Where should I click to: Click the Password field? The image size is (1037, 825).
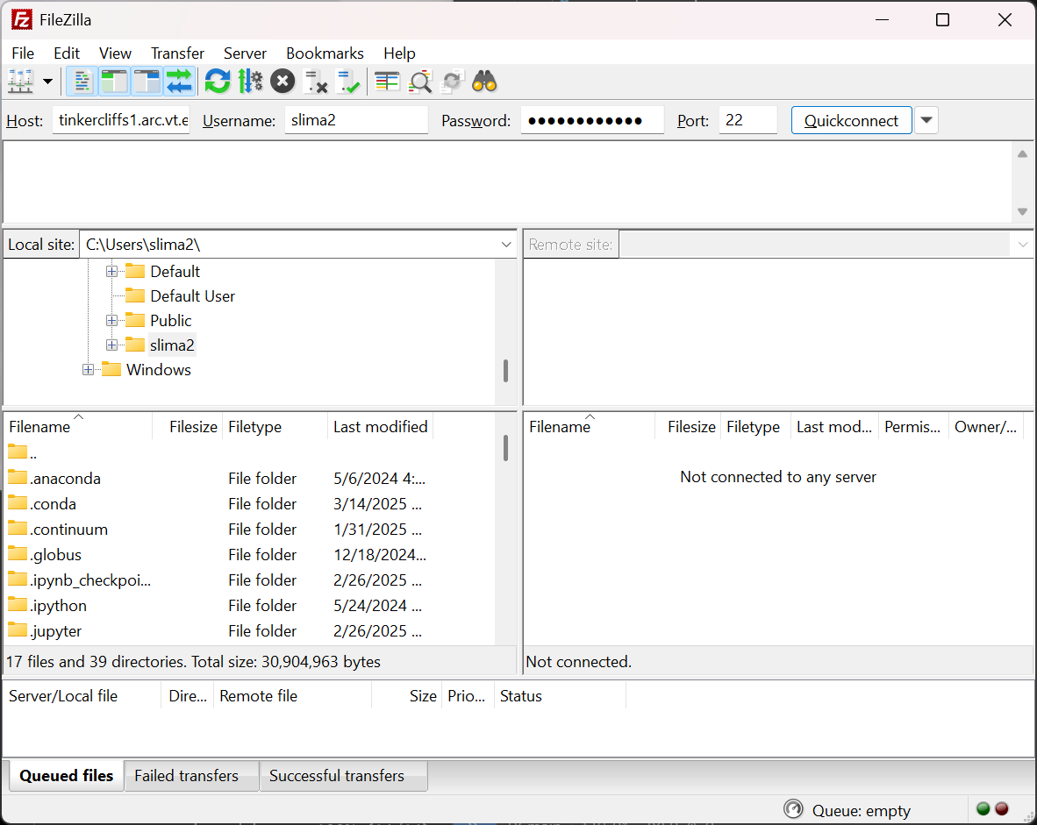[x=592, y=120]
